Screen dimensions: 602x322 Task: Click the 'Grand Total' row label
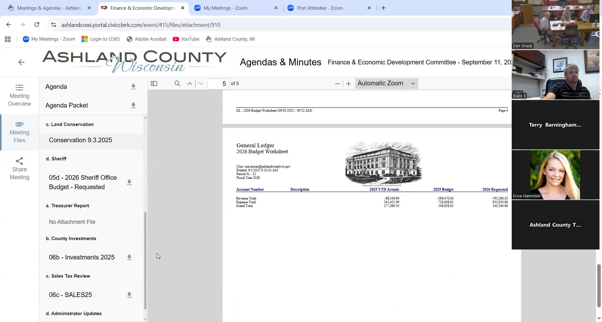coord(245,206)
